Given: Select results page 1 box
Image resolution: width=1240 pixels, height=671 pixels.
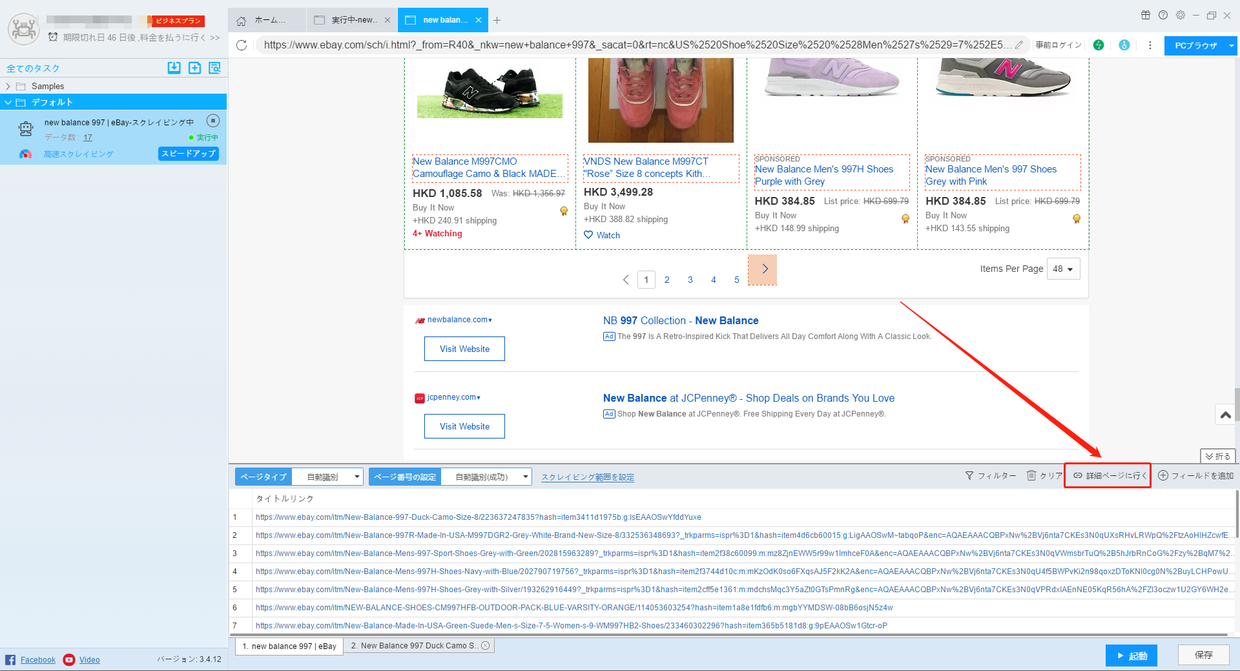Looking at the screenshot, I should [x=646, y=280].
